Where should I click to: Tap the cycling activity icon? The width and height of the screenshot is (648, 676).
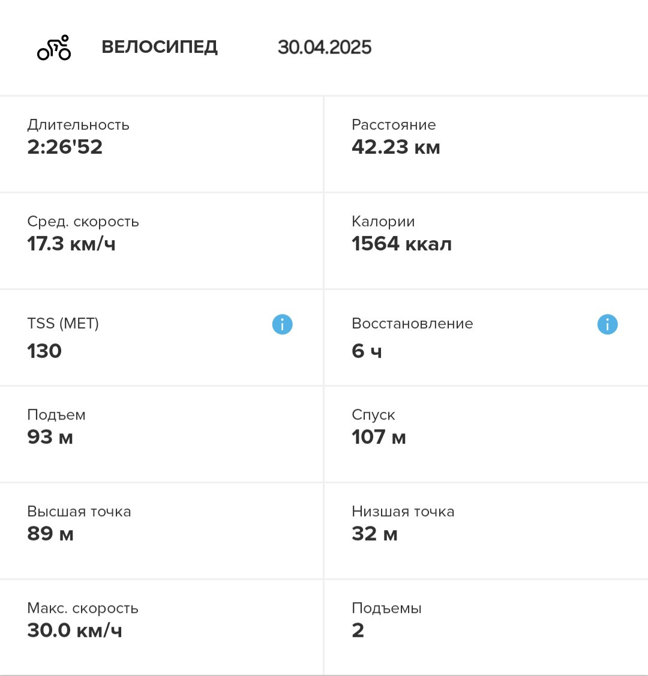54,47
